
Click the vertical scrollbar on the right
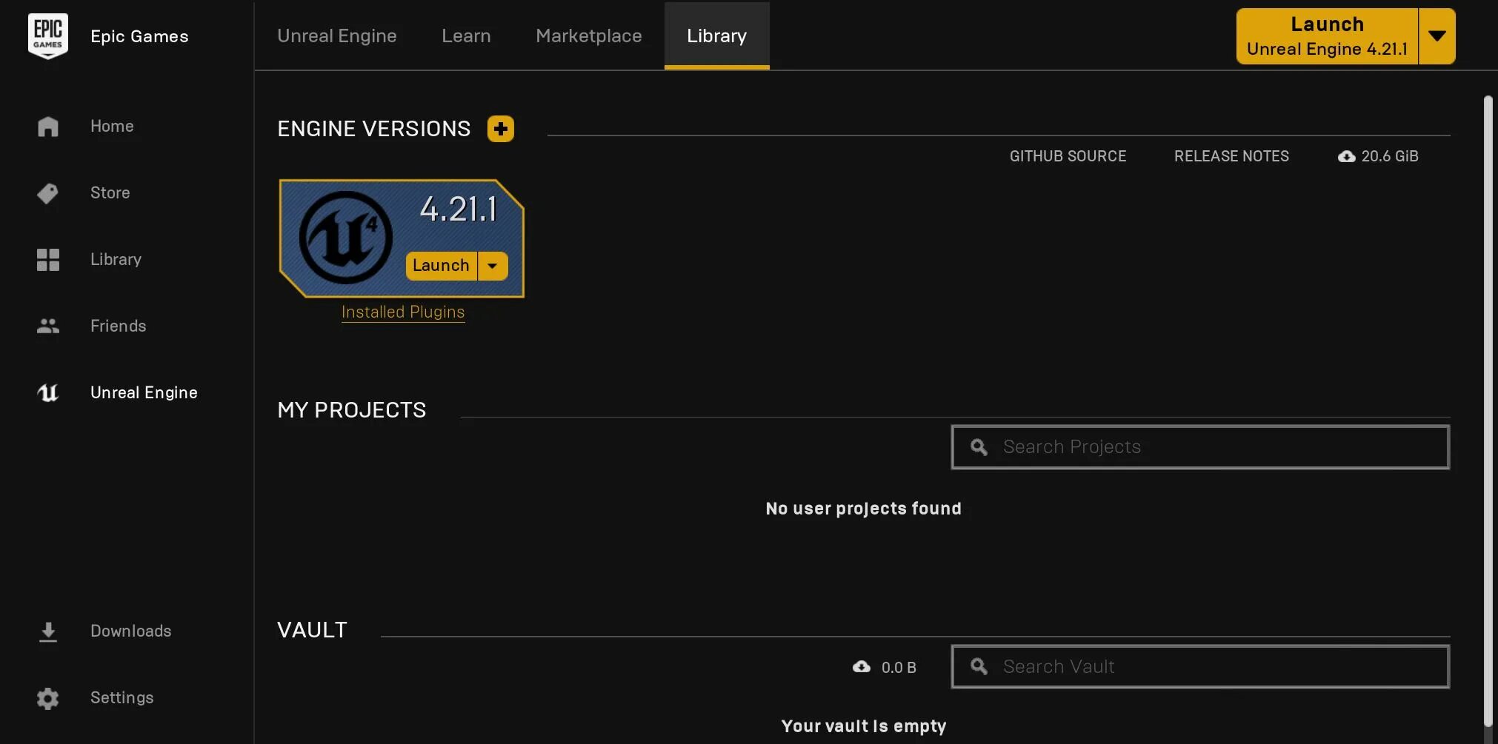click(x=1488, y=411)
